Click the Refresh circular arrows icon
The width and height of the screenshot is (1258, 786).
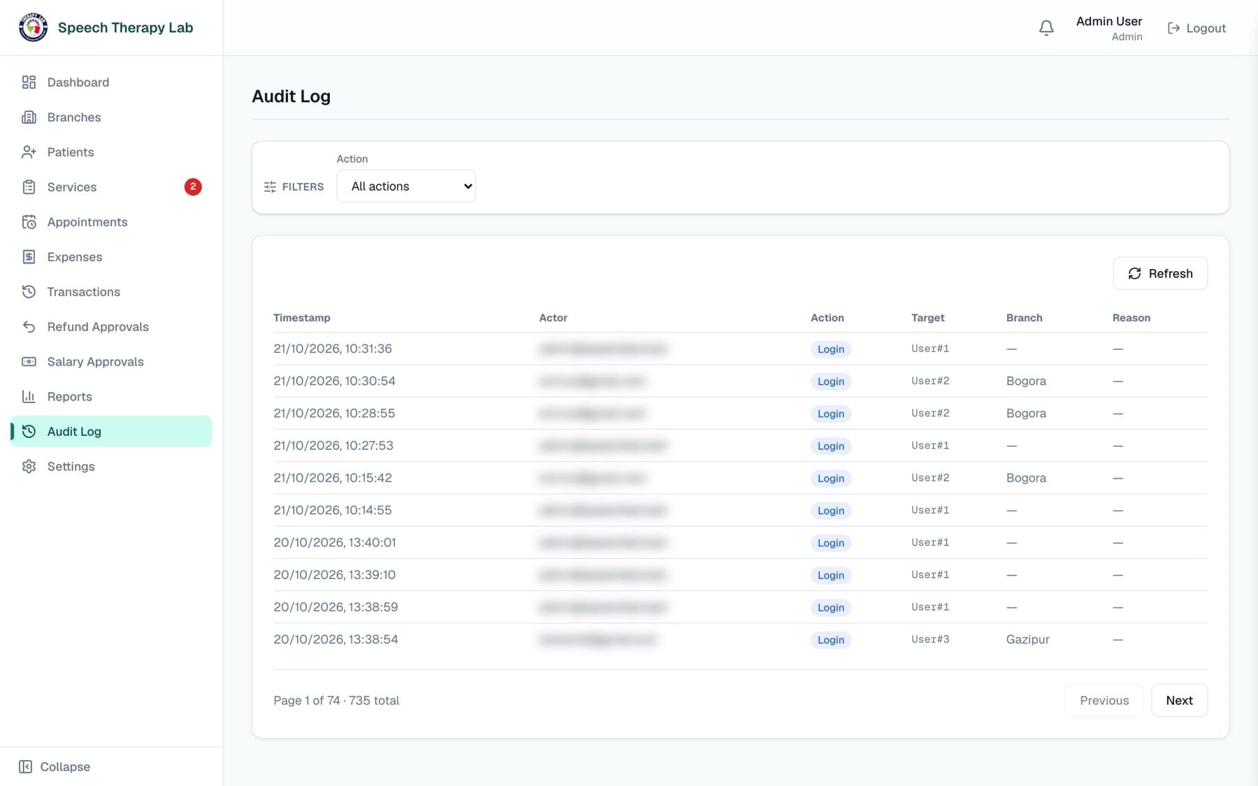[x=1134, y=274]
